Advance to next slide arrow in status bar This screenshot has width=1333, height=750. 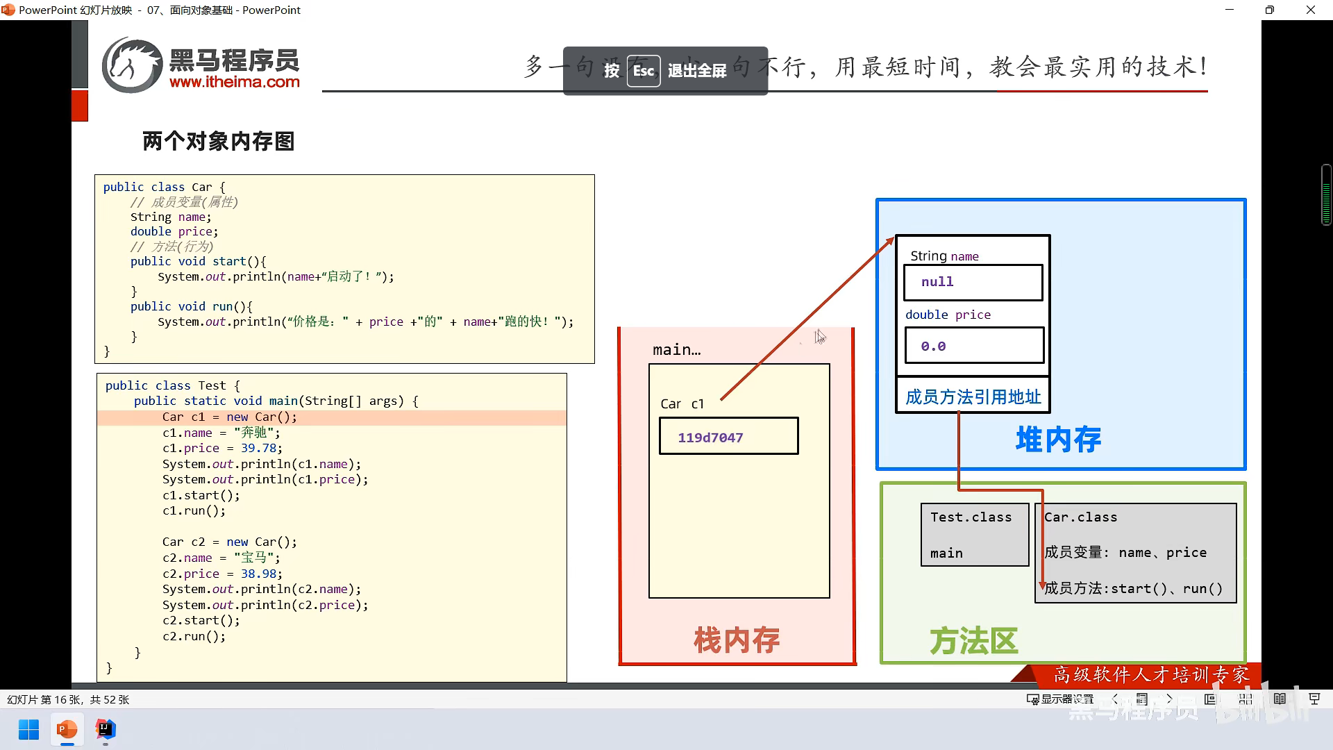tap(1169, 699)
